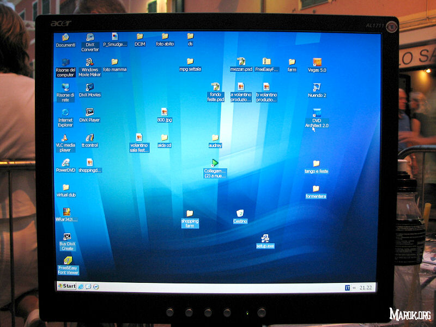This screenshot has height=327, width=436.
Task: Open the tango e feste folder
Action: pos(316,167)
